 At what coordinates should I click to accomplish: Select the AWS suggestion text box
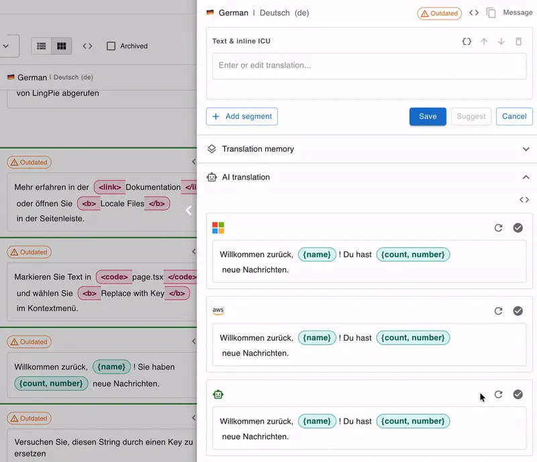369,345
